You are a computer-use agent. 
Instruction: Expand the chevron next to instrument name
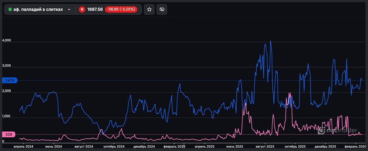(x=69, y=10)
